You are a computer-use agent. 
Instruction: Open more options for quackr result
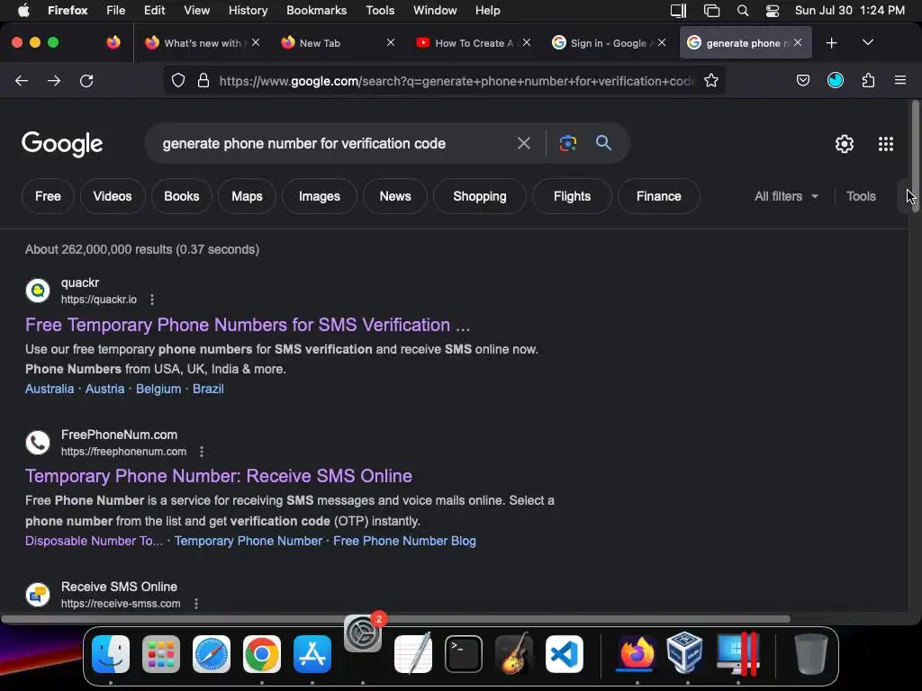click(152, 300)
